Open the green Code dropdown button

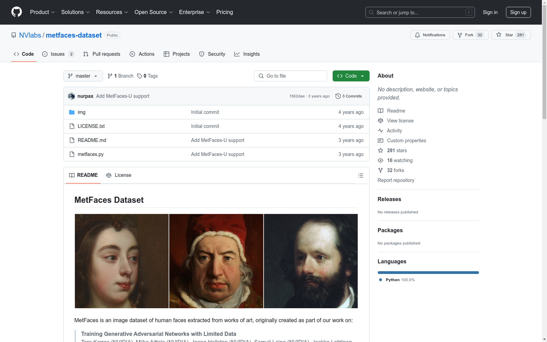point(351,76)
